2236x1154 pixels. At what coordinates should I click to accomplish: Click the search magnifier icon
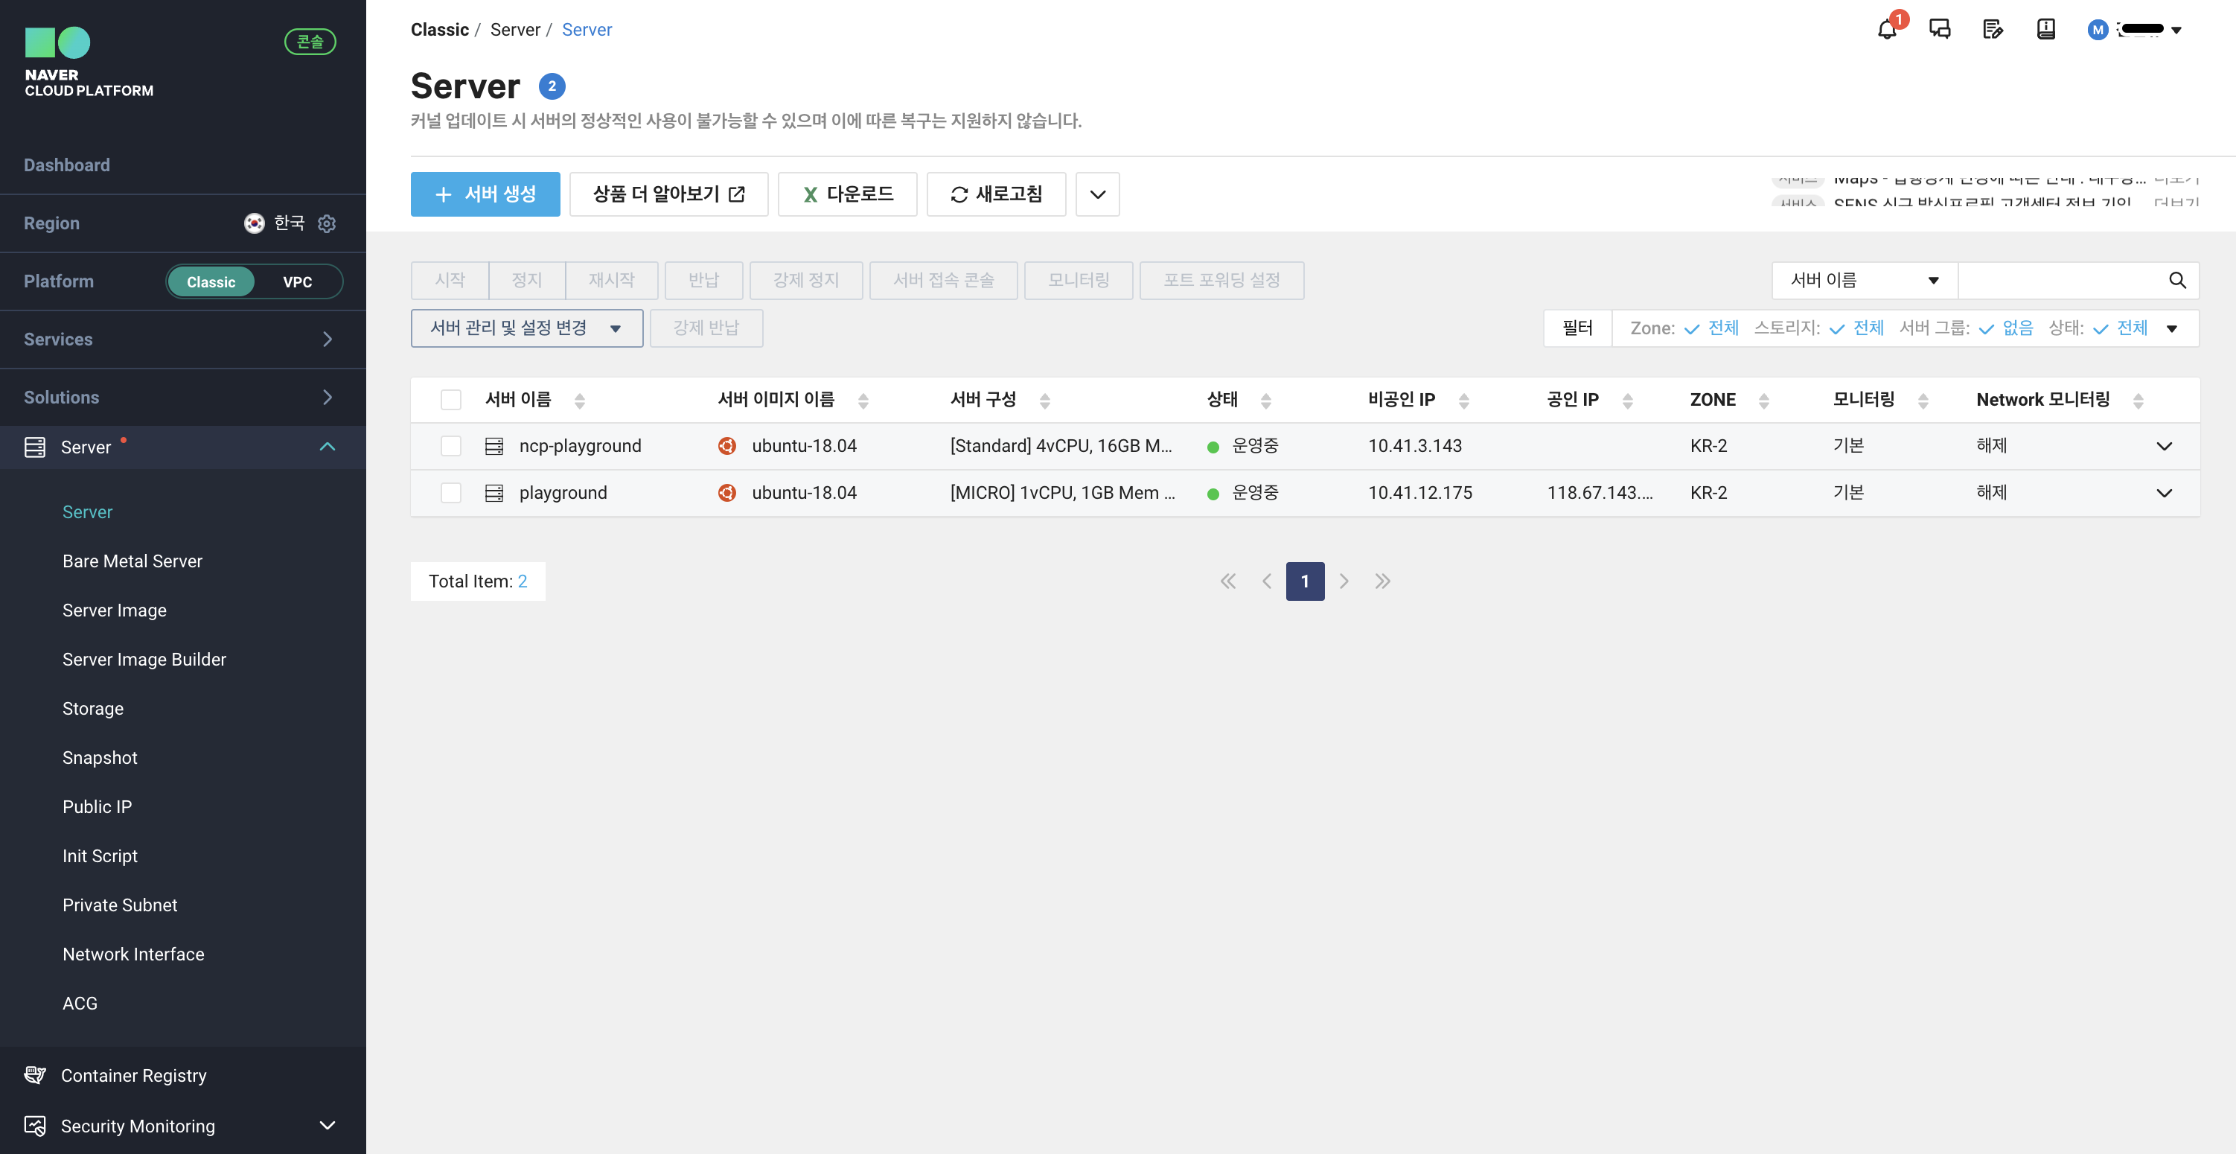point(2177,281)
